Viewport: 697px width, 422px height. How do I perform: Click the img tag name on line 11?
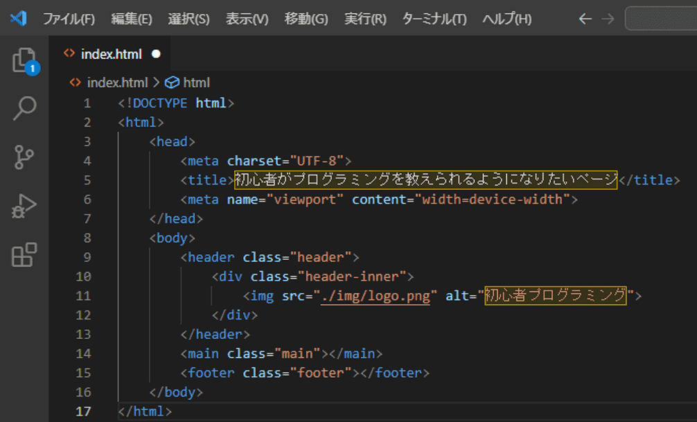coord(263,296)
